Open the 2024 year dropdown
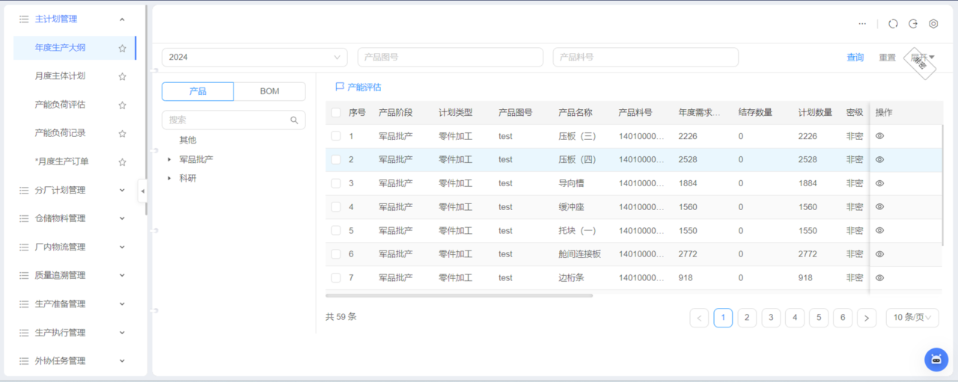 [x=254, y=58]
